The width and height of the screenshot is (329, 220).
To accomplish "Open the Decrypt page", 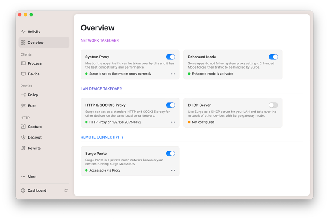I will pyautogui.click(x=44, y=137).
